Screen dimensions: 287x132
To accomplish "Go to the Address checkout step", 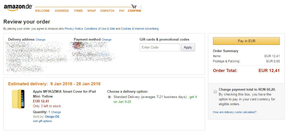I will [62, 11].
